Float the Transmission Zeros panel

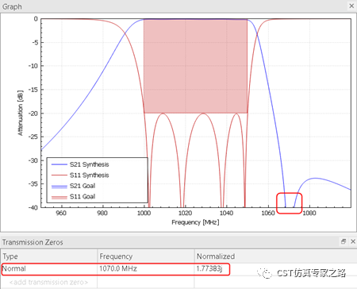[x=344, y=241]
